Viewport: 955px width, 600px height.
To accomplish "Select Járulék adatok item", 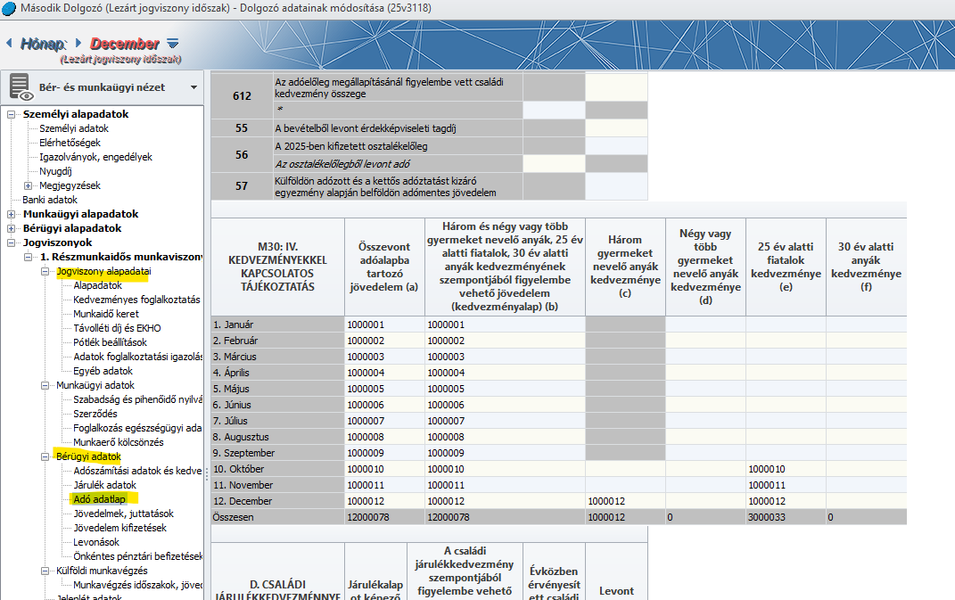I will click(x=104, y=485).
